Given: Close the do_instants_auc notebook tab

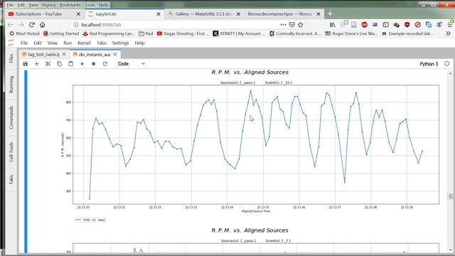Looking at the screenshot, I should [115, 54].
